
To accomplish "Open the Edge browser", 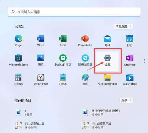I will click(18, 41).
